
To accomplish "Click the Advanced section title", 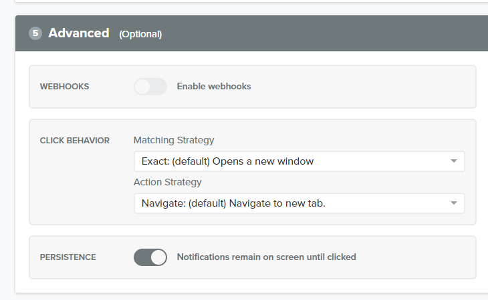I will [78, 33].
